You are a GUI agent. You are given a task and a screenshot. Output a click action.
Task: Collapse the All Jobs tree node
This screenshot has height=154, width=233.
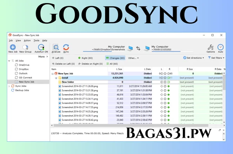click(x=9, y=61)
